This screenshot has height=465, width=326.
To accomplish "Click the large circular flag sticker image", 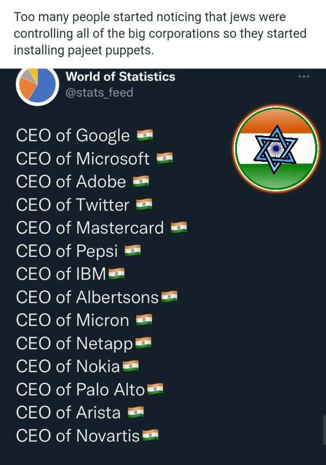I will (x=276, y=149).
